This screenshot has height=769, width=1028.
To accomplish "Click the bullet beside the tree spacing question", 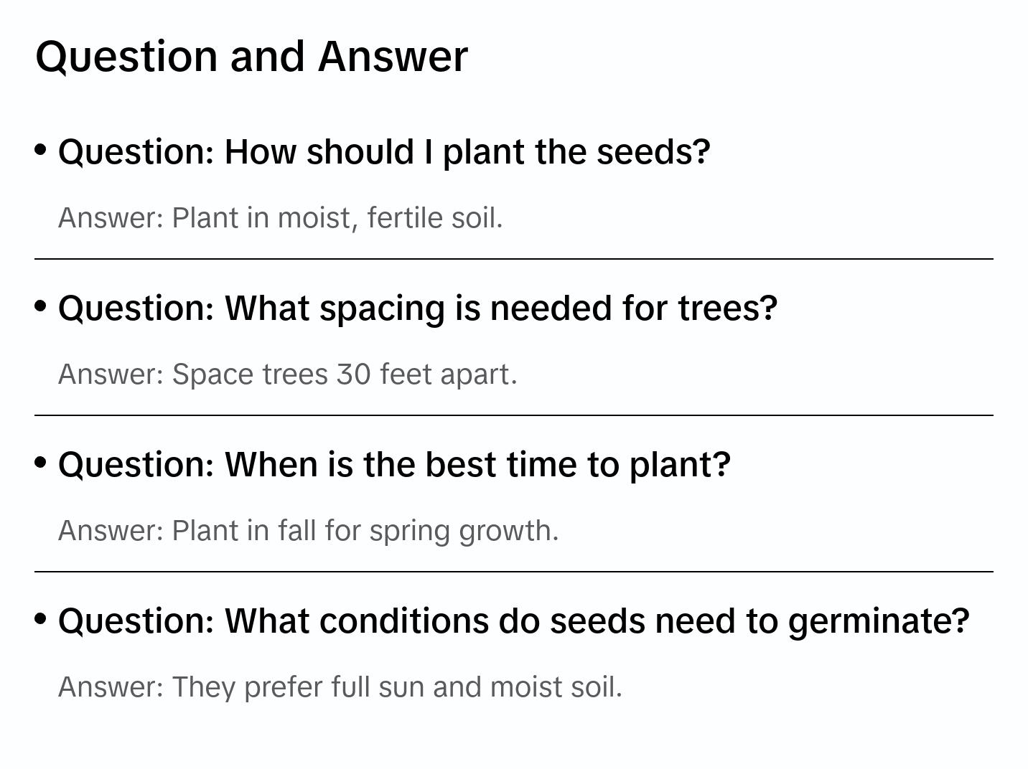I will tap(41, 306).
